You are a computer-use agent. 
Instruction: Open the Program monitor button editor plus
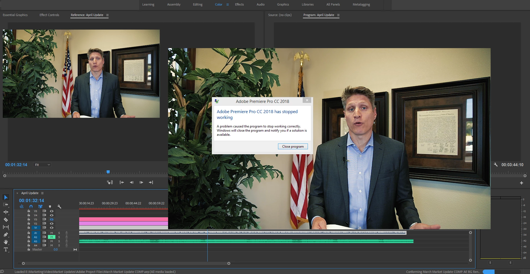(521, 183)
